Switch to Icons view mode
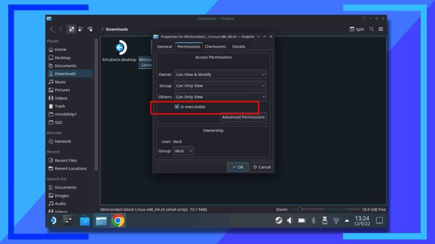The height and width of the screenshot is (244, 435). 71,29
